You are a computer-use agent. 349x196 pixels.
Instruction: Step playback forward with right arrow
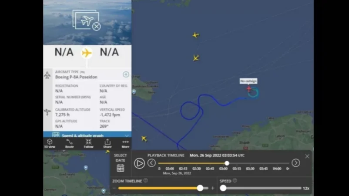click(295, 163)
